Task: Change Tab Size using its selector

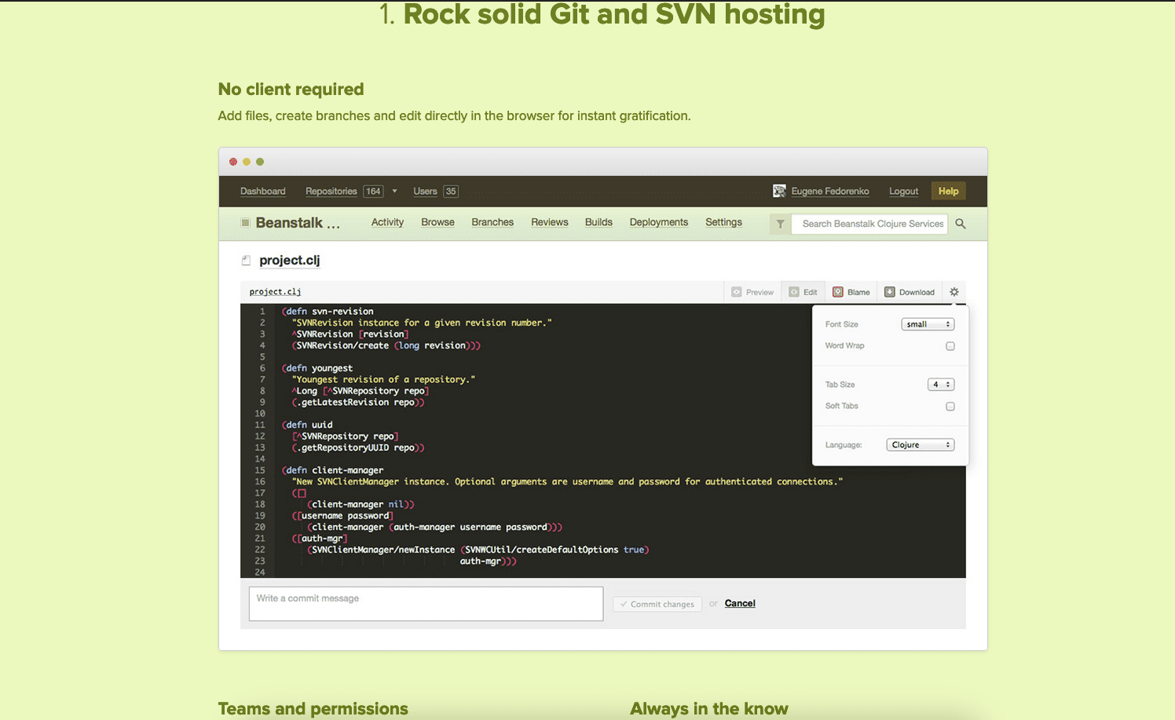Action: click(940, 384)
